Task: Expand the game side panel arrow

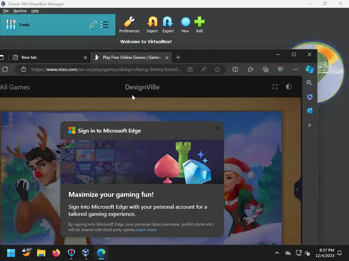Action: [x=297, y=190]
